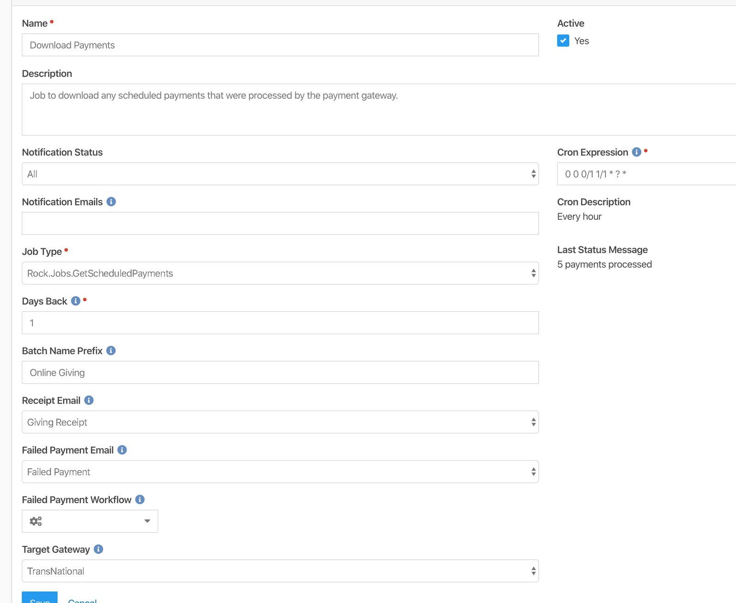Click the 'Notification Status' field label
This screenshot has width=736, height=603.
tap(62, 152)
